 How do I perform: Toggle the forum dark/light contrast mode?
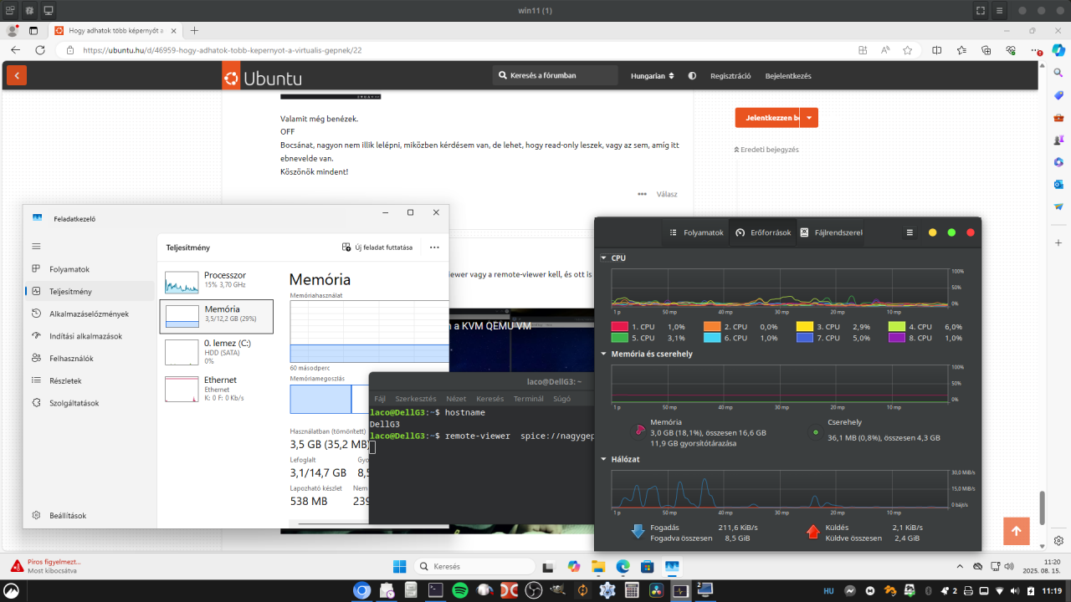692,76
